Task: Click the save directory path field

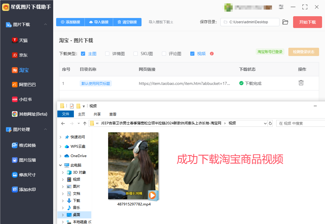Action: pos(250,22)
